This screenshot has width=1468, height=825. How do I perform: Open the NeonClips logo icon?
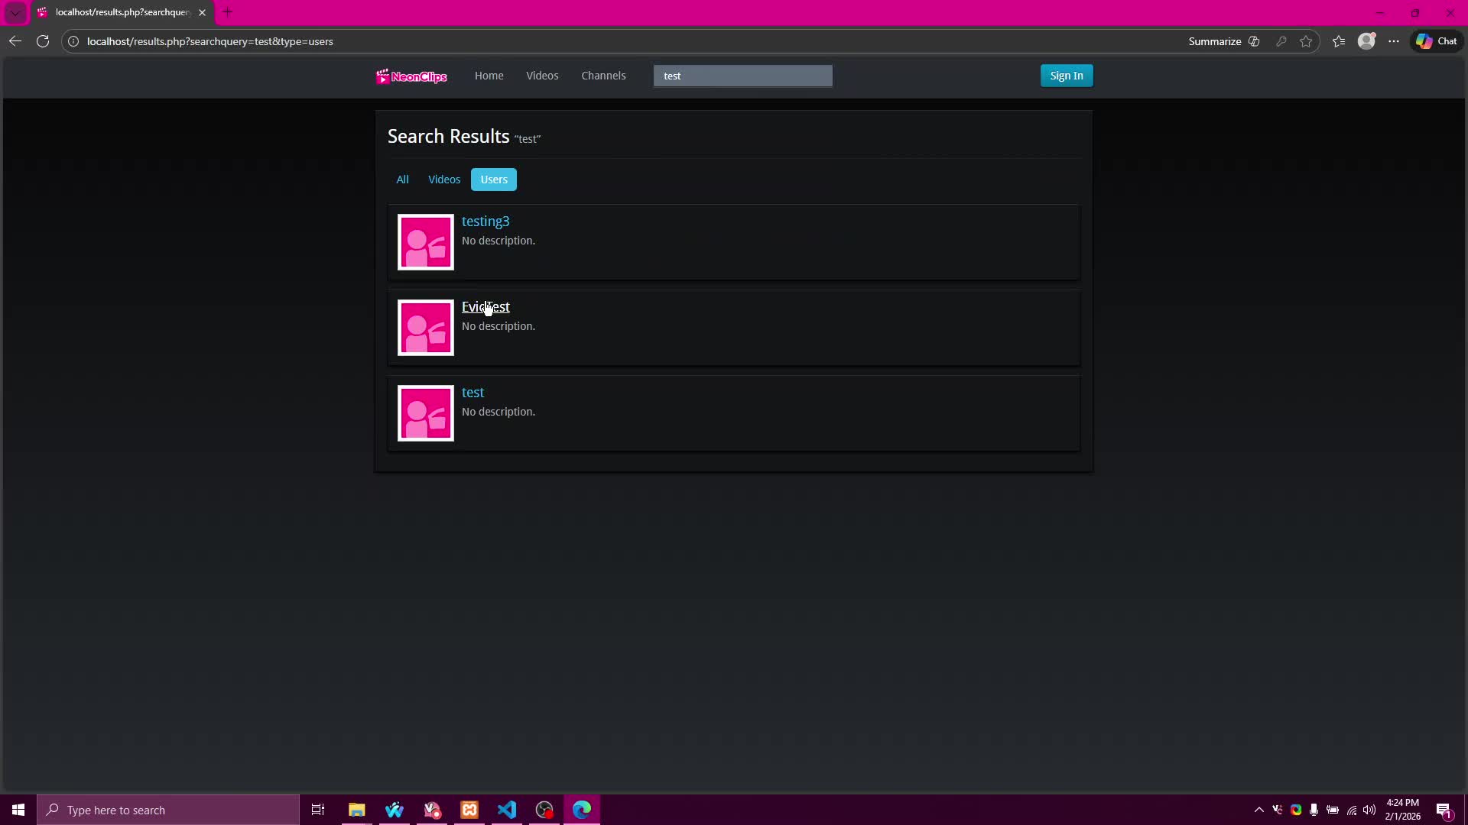click(x=384, y=76)
